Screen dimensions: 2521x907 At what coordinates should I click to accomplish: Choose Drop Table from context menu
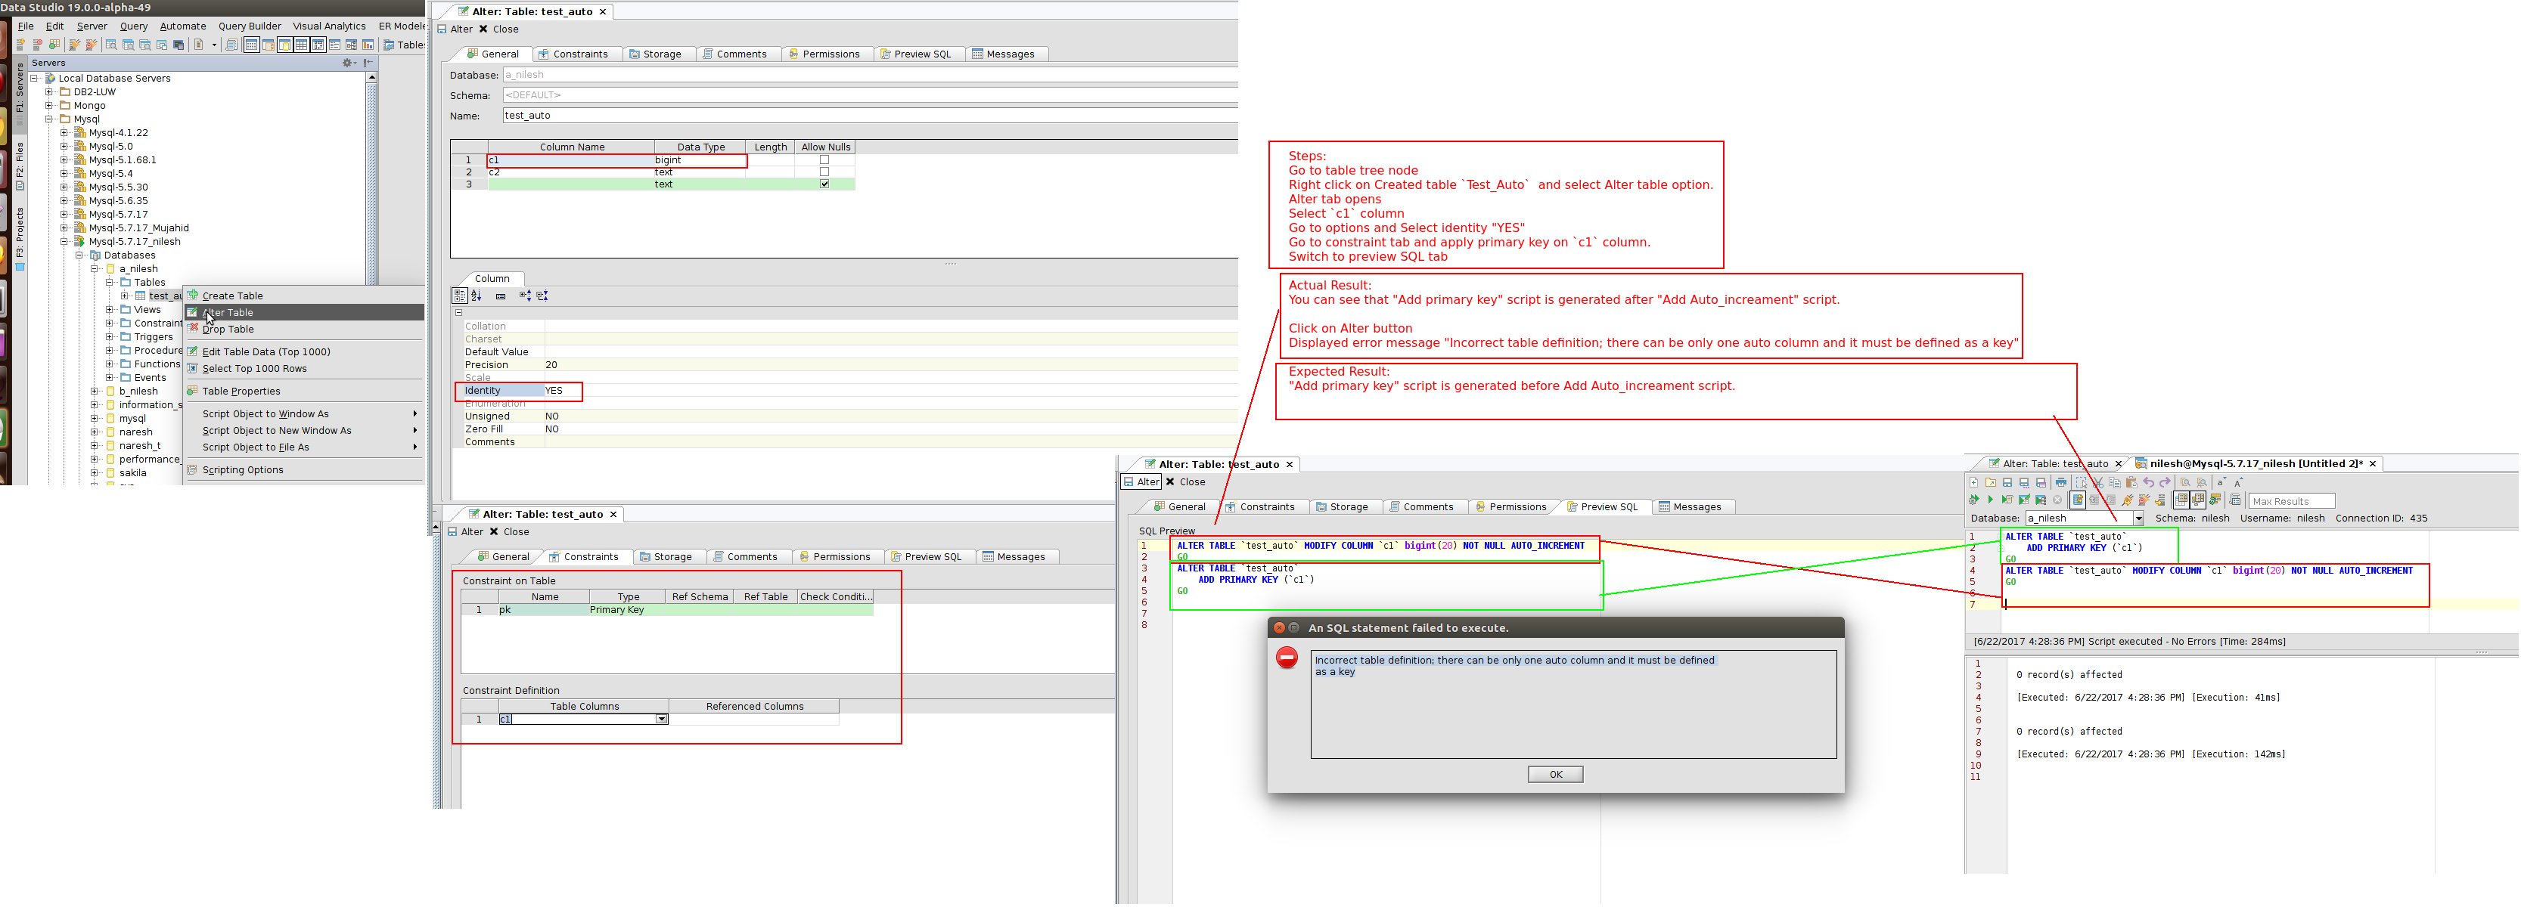click(304, 329)
